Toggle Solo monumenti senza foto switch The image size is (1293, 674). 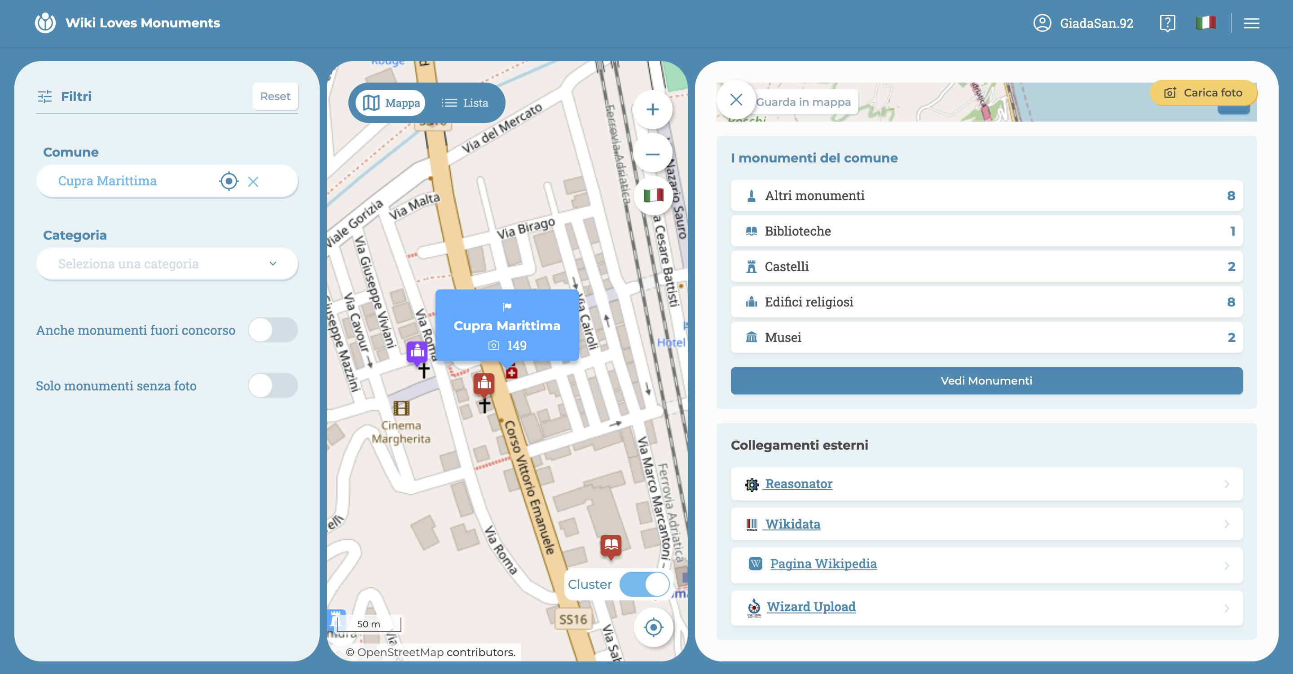click(x=273, y=385)
